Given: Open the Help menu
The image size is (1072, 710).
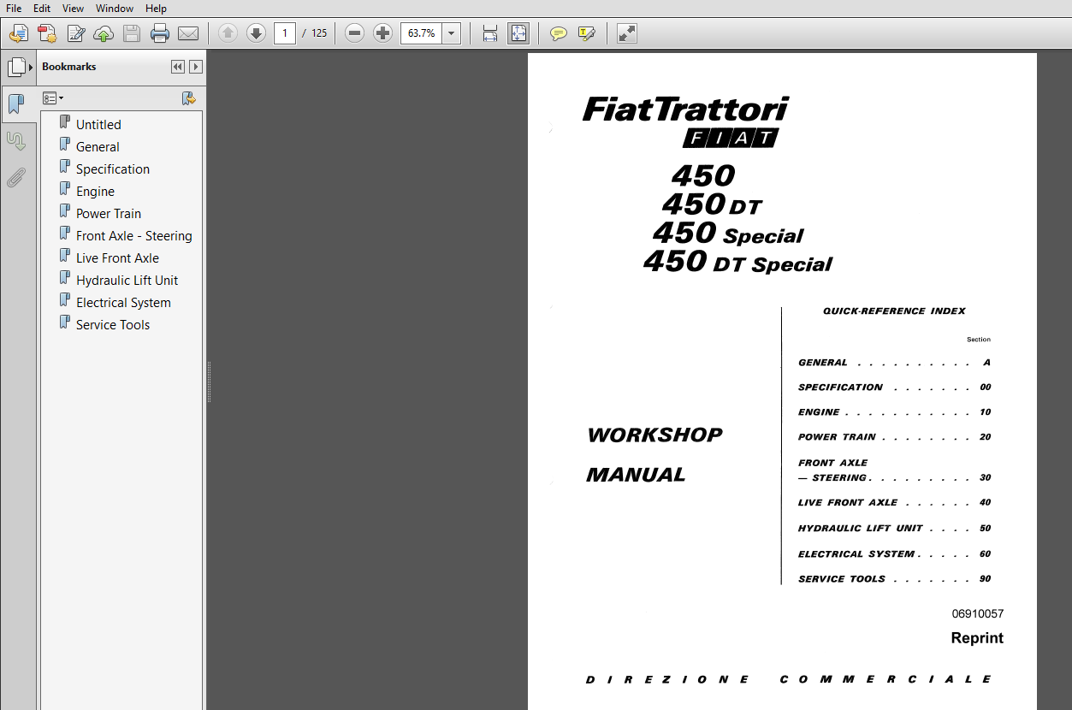Looking at the screenshot, I should click(x=156, y=9).
